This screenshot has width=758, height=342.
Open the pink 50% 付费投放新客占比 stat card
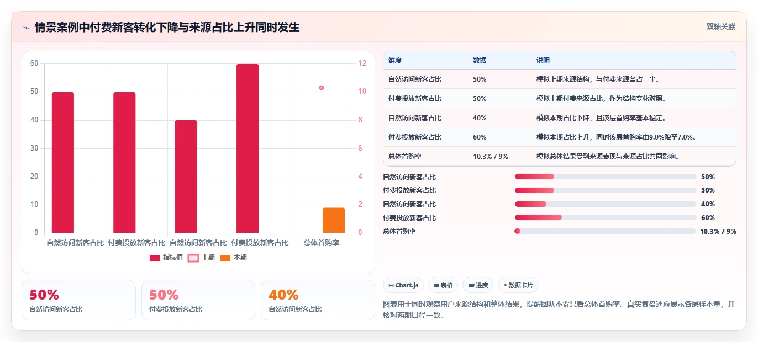[198, 300]
